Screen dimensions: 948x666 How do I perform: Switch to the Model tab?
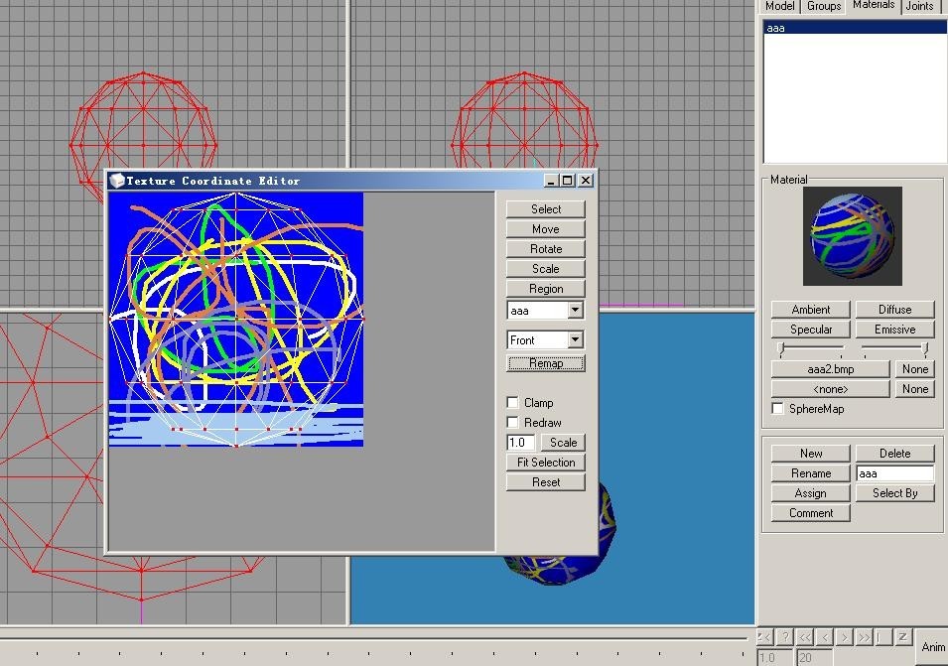[x=779, y=6]
